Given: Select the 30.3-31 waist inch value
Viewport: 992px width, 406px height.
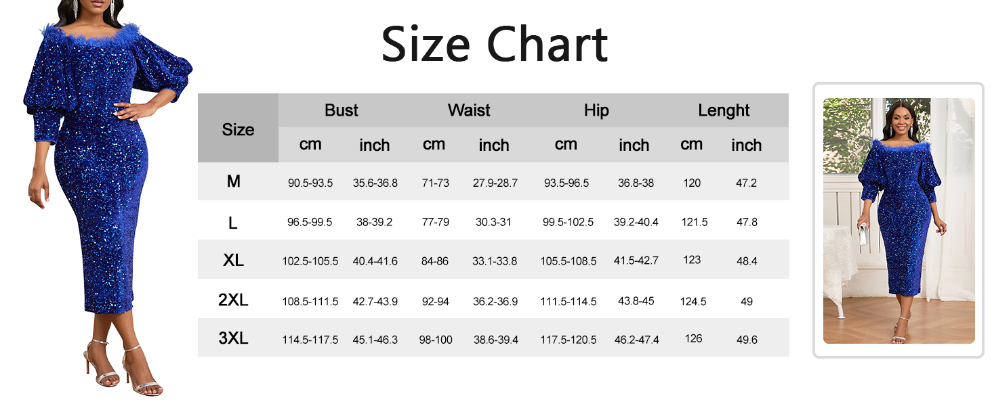Looking at the screenshot, I should [494, 222].
